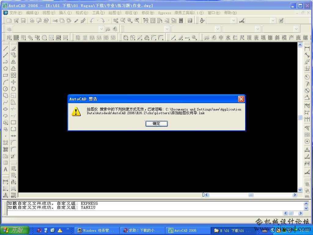The width and height of the screenshot is (313, 235).
Task: Click the Explode tool
Action: pyautogui.click(x=13, y=156)
